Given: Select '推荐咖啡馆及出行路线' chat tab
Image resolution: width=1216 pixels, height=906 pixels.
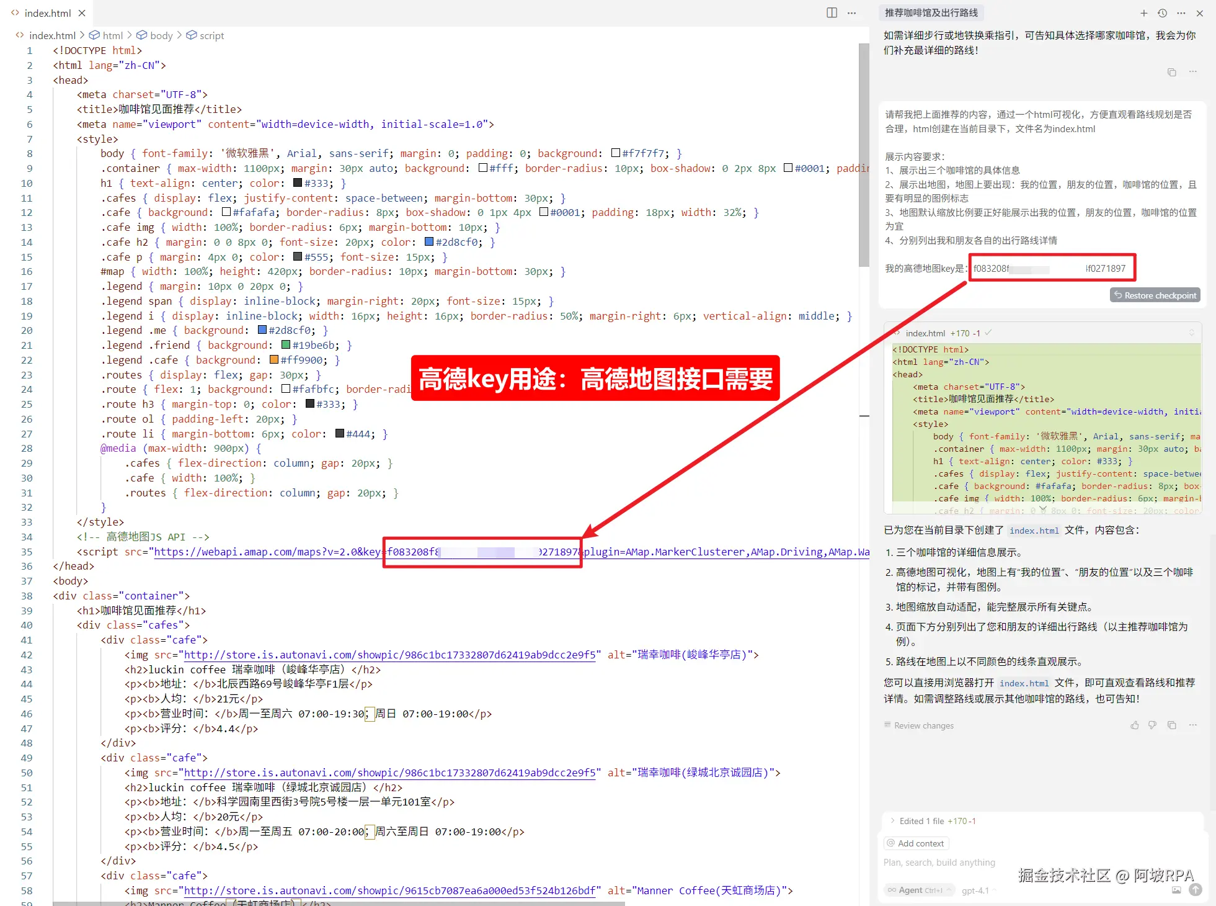Looking at the screenshot, I should (931, 13).
